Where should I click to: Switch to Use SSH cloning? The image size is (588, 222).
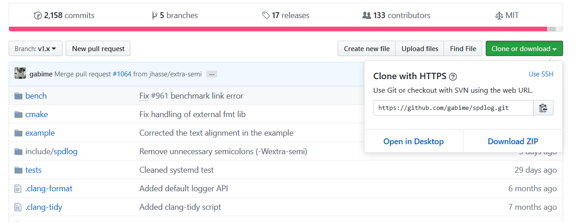pos(541,74)
